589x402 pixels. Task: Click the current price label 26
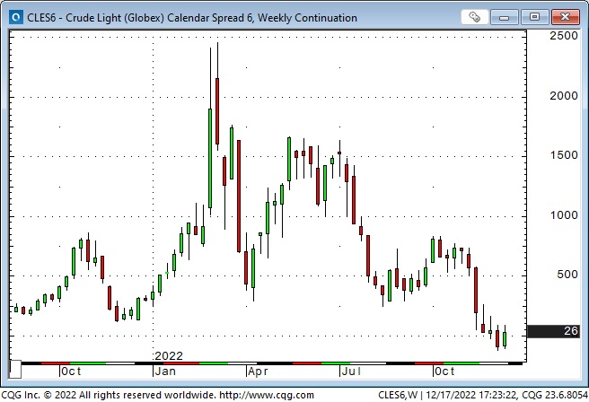click(553, 331)
